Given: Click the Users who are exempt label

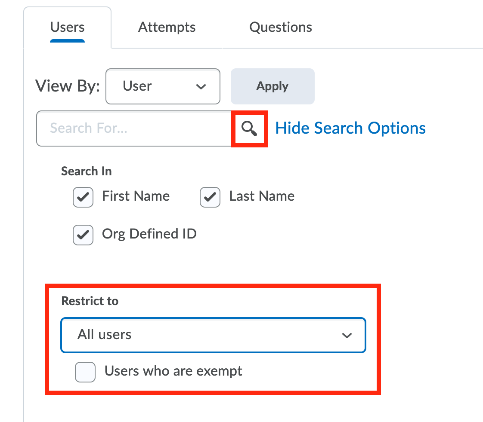Looking at the screenshot, I should click(173, 371).
